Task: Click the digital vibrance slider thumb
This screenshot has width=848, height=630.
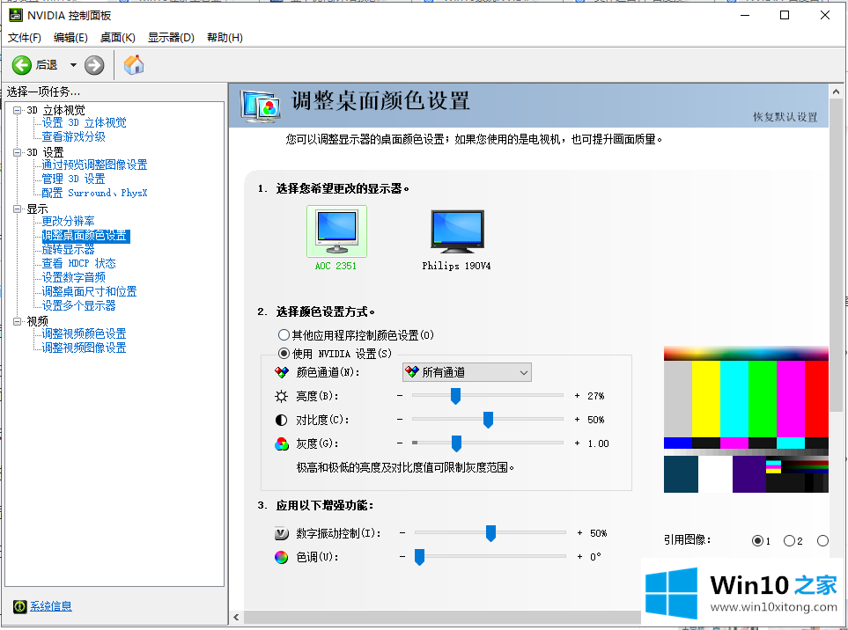Action: point(491,533)
